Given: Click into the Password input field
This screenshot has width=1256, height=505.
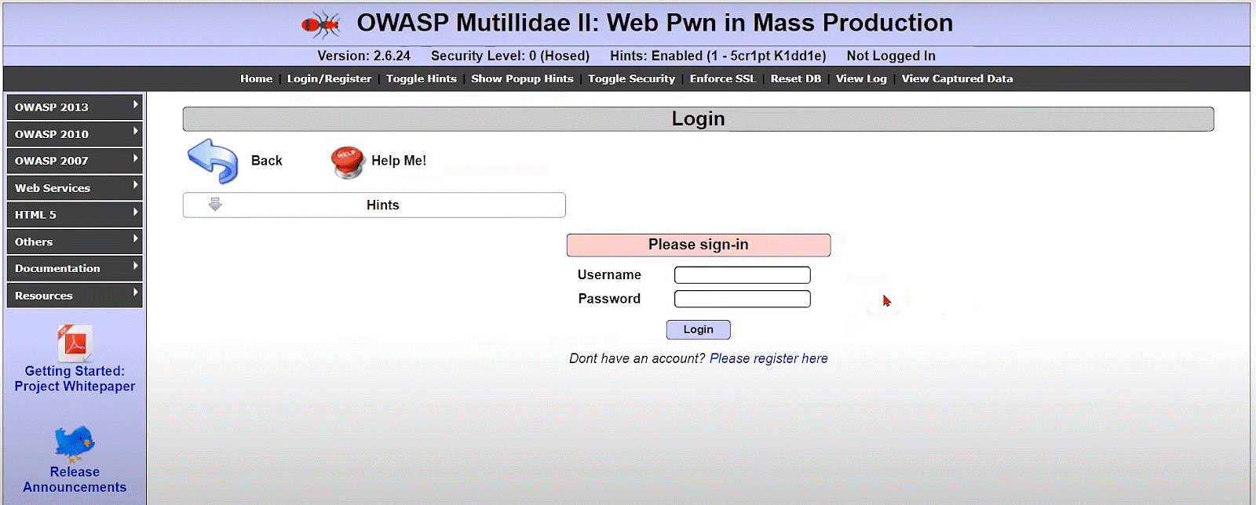Looking at the screenshot, I should 742,299.
